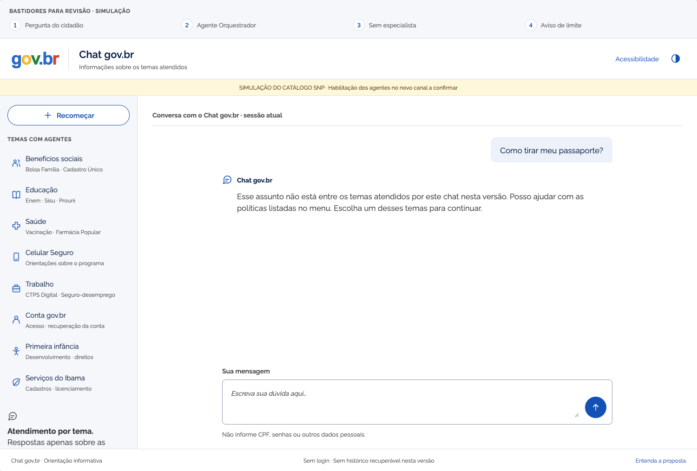This screenshot has width=697, height=471.
Task: Click the Educação book icon
Action: [16, 195]
